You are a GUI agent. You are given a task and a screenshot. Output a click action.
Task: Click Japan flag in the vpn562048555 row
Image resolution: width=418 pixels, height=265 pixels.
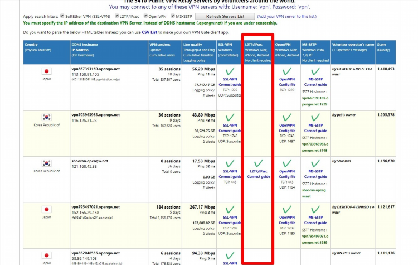pyautogui.click(x=46, y=256)
